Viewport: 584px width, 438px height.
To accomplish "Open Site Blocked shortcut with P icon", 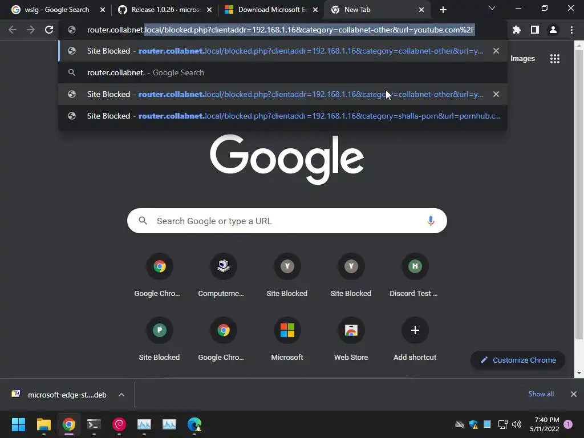I will (x=160, y=339).
